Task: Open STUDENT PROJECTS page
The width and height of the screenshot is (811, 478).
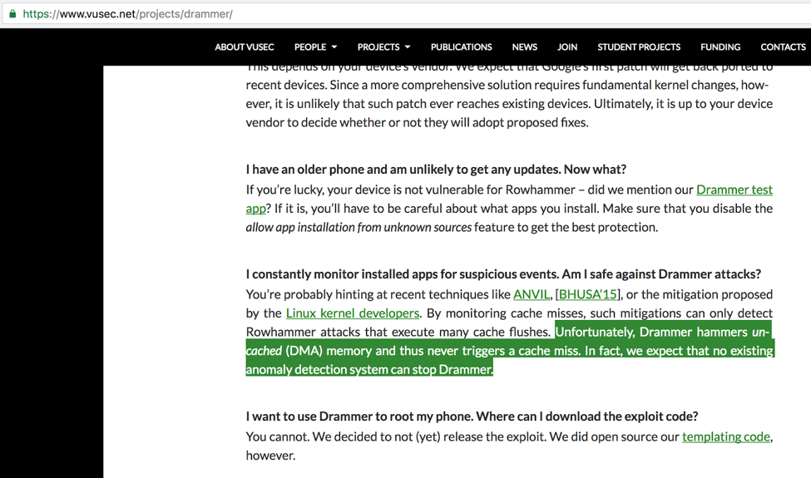Action: [x=639, y=47]
